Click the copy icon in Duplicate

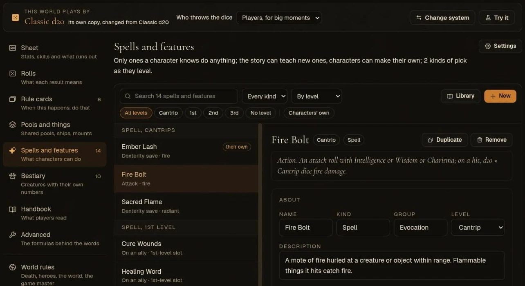431,140
